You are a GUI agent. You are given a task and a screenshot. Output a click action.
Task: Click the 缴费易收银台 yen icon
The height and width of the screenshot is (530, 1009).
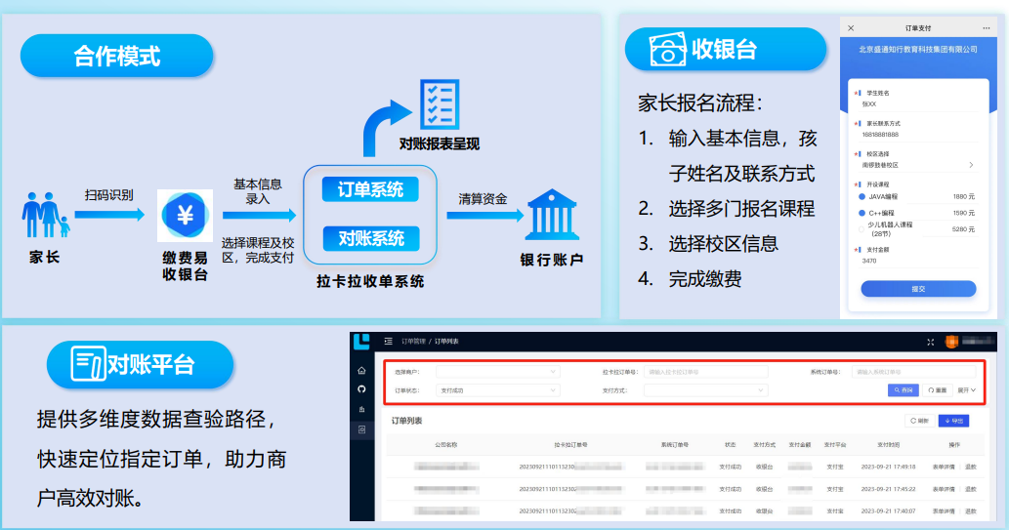coord(186,216)
